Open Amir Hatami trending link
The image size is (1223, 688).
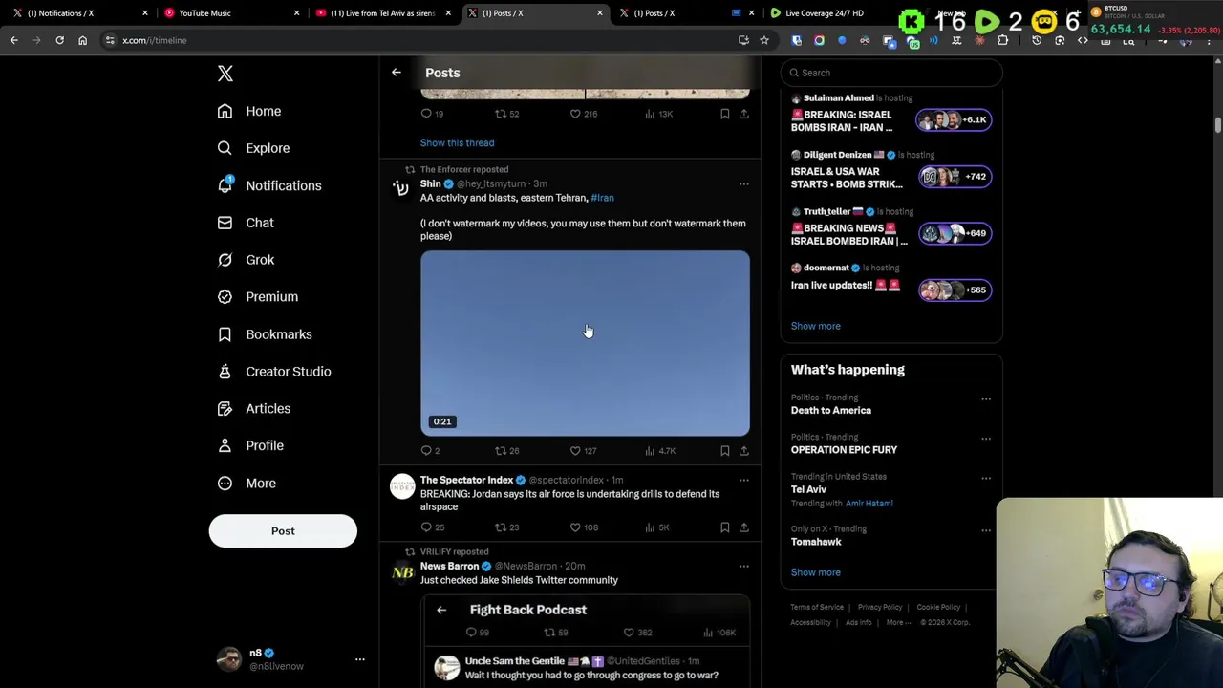pos(869,504)
